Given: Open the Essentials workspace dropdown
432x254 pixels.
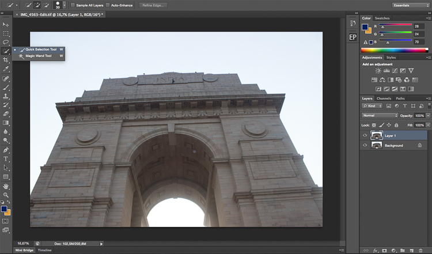Looking at the screenshot, I should [x=411, y=5].
